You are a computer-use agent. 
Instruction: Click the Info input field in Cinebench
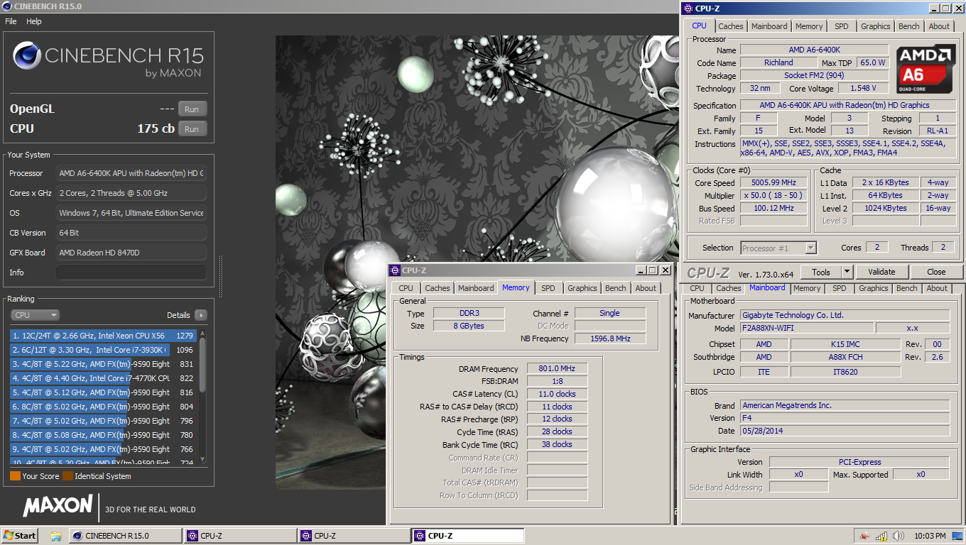coord(131,272)
